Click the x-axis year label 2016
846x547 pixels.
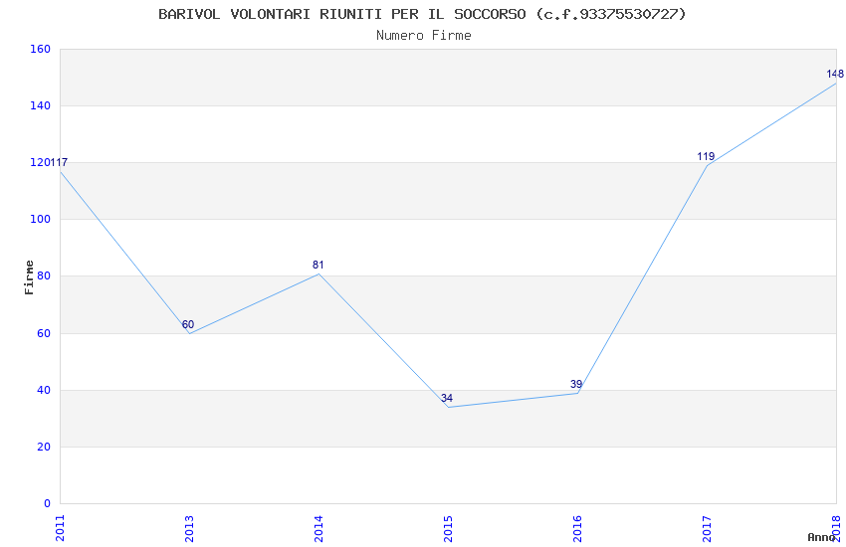577,528
